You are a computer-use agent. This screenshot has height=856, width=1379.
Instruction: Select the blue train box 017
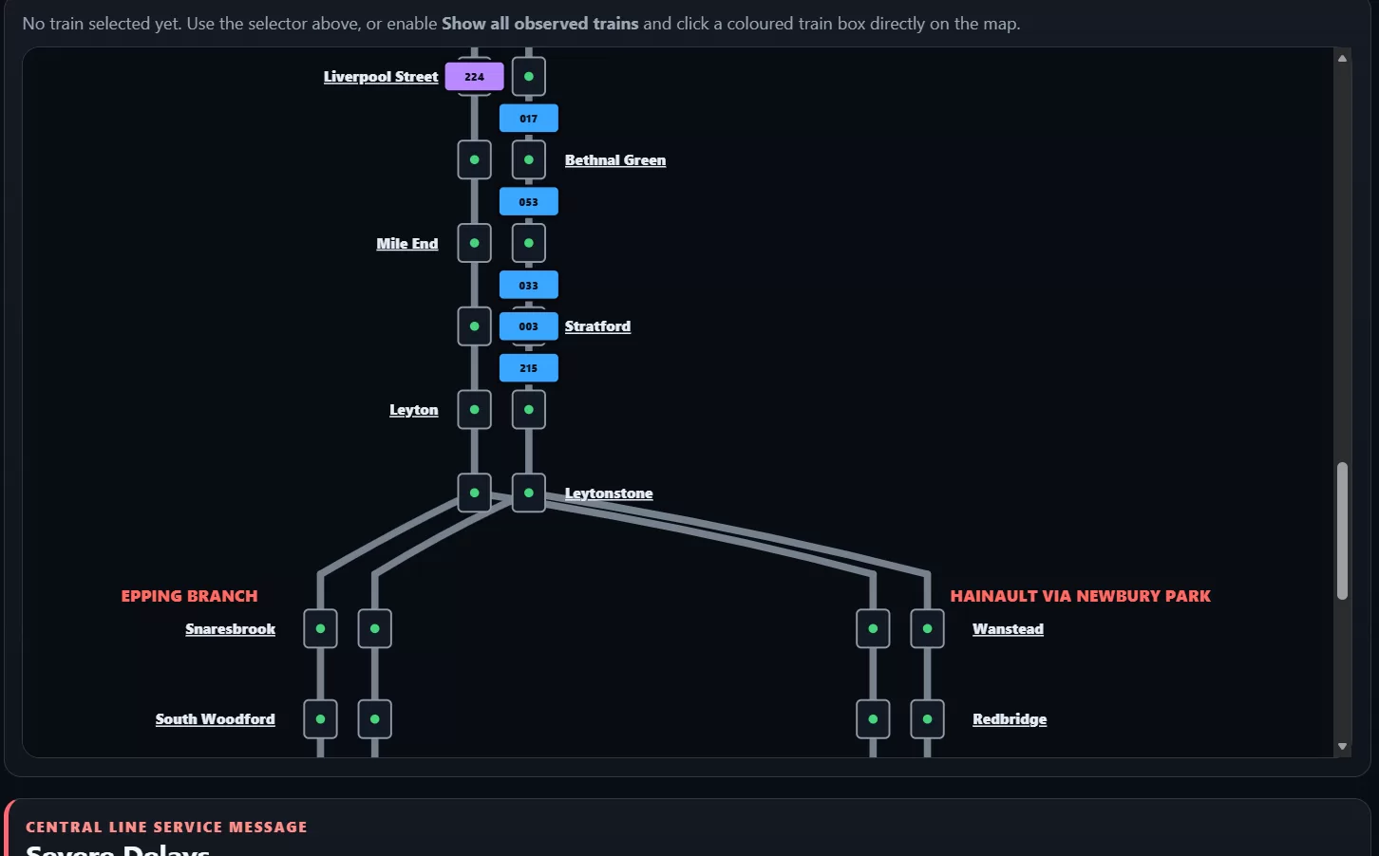pos(529,119)
